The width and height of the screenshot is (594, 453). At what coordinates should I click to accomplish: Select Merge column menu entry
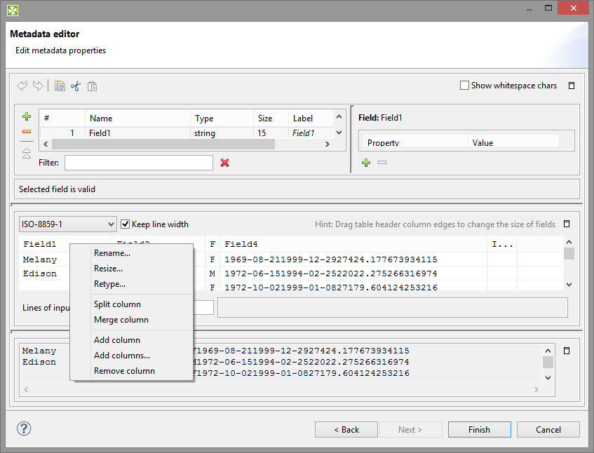coord(121,320)
